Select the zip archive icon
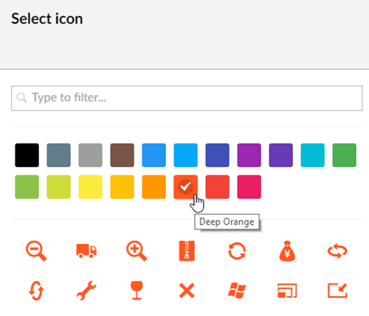 (x=187, y=250)
